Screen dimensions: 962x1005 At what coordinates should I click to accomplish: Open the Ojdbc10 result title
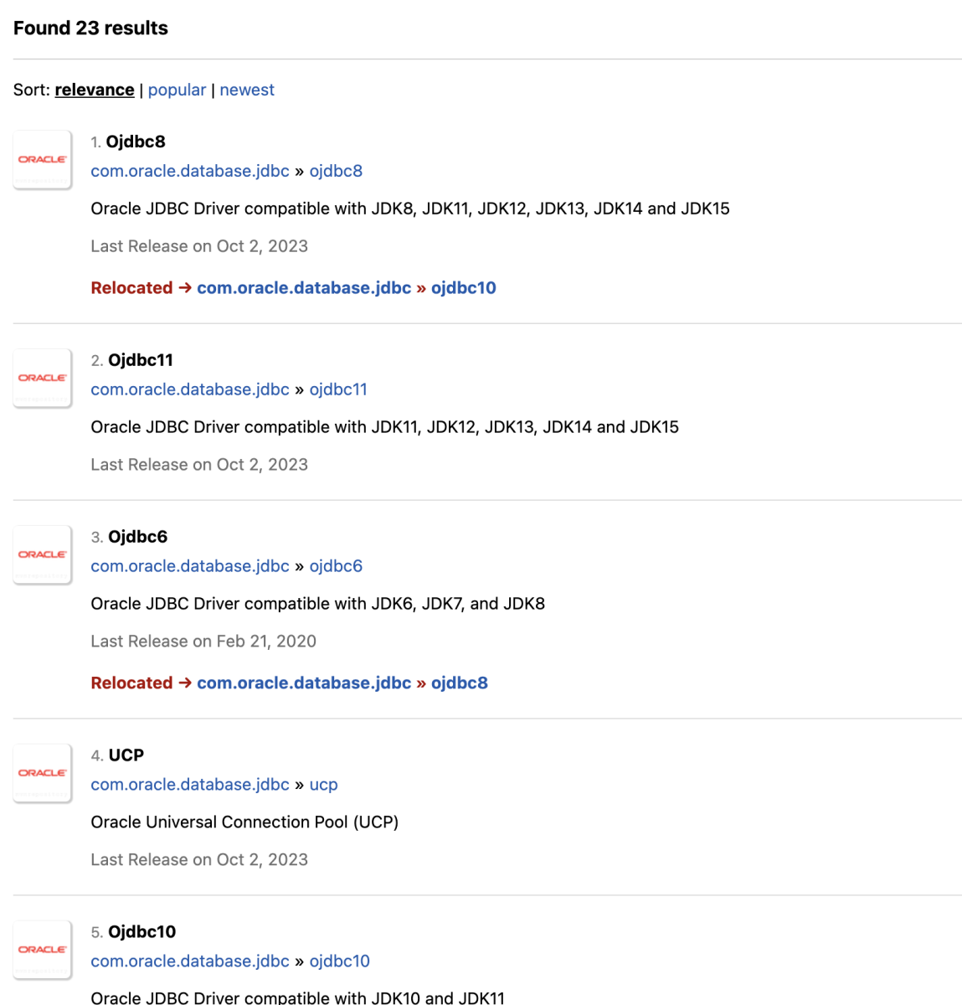tap(142, 932)
